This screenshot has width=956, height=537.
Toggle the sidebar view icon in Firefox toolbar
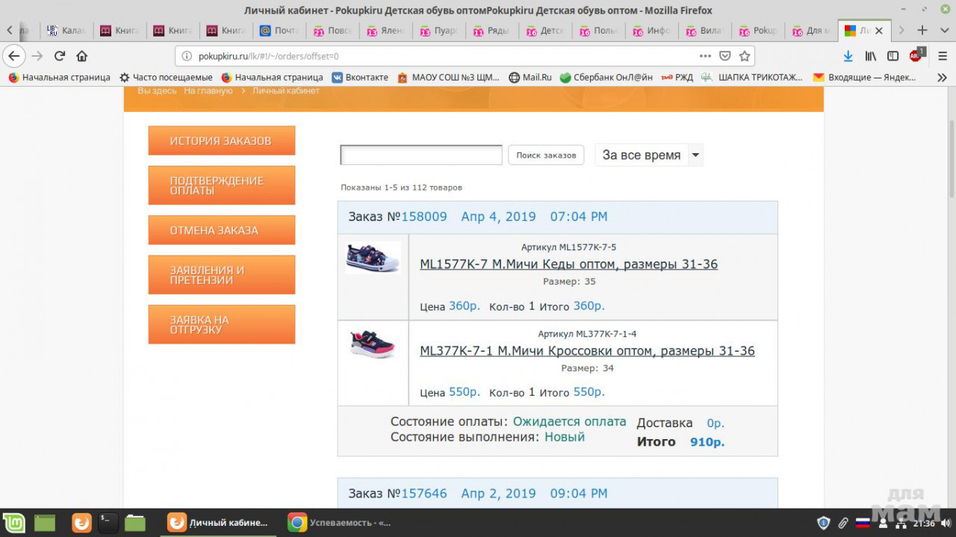[893, 56]
